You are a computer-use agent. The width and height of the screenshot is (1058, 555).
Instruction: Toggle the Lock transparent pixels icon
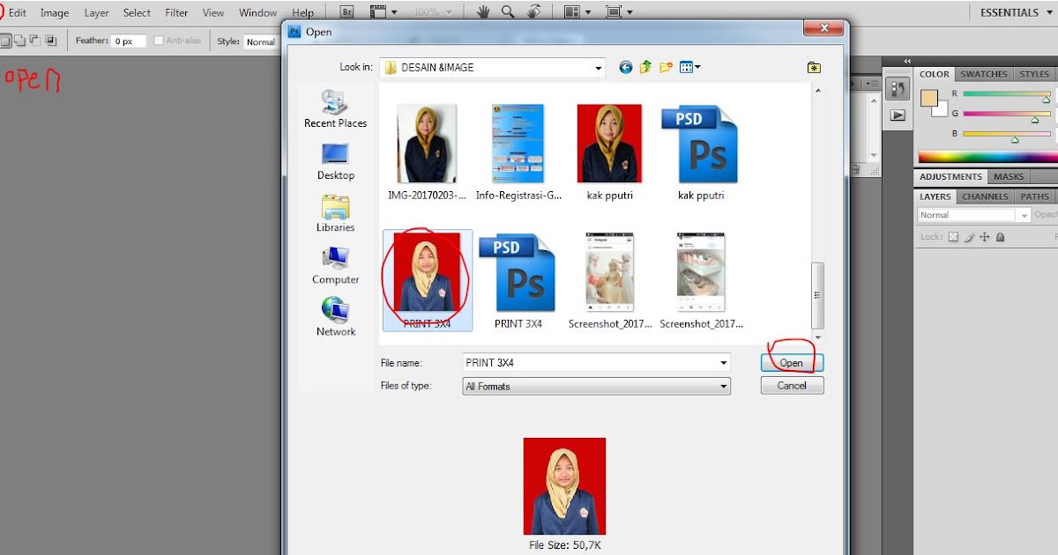point(954,237)
